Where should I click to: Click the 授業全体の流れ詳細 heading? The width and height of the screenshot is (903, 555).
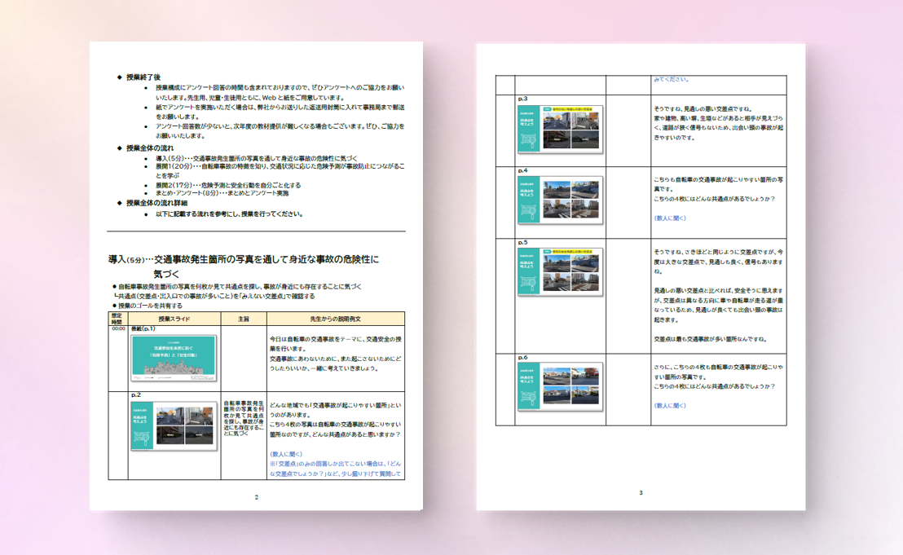coord(156,203)
